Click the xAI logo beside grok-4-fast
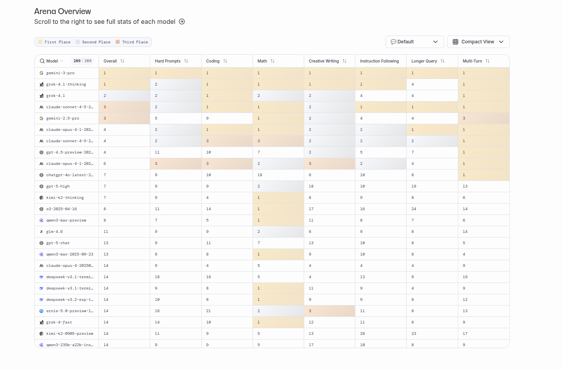This screenshot has height=370, width=563. point(41,322)
